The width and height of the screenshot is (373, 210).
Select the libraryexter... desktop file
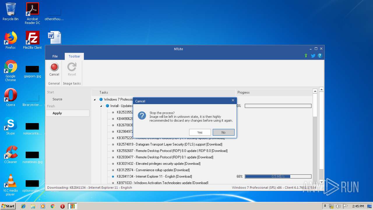click(32, 100)
